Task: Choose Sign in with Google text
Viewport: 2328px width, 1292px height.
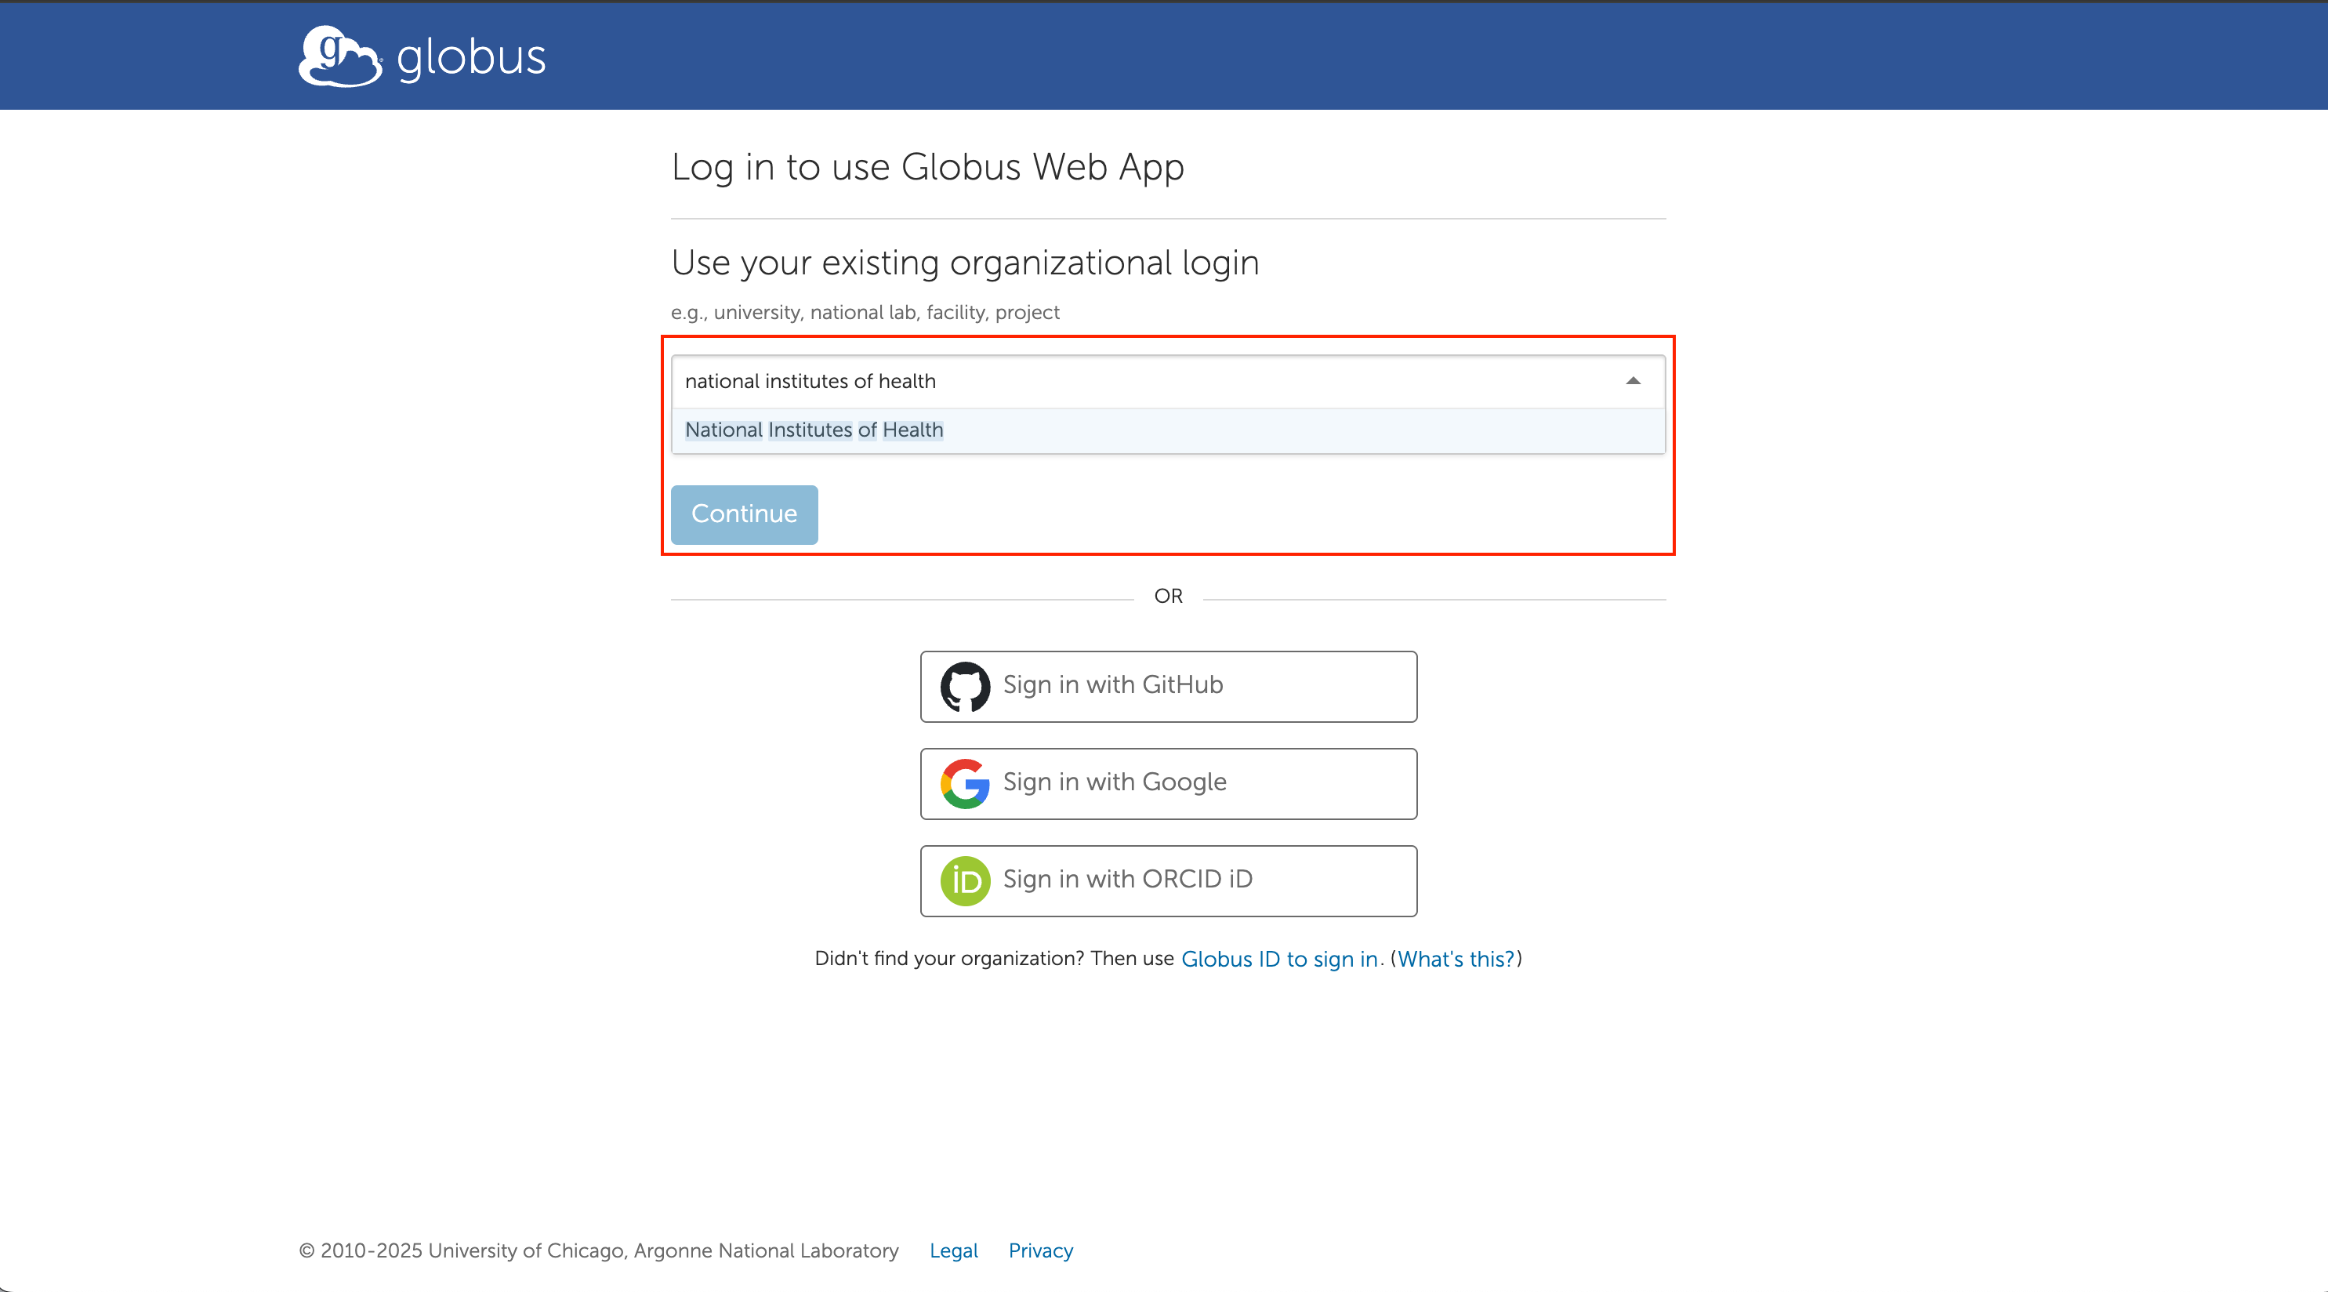Action: tap(1115, 782)
